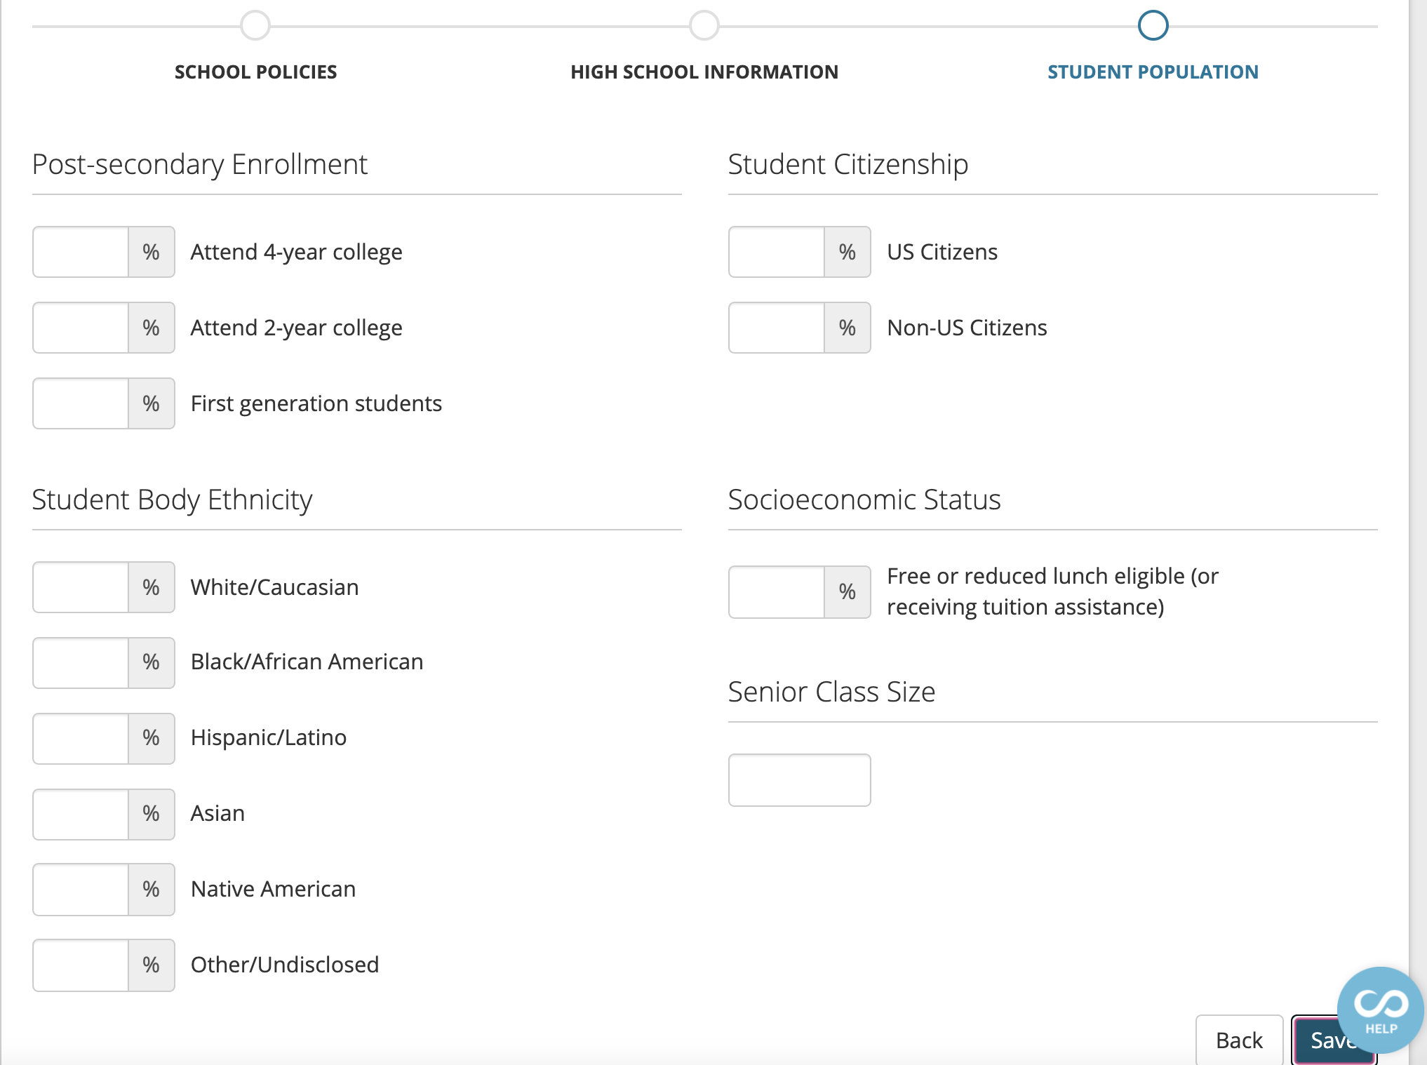Click the percent sign beside Hispanic/Latino

[152, 739]
